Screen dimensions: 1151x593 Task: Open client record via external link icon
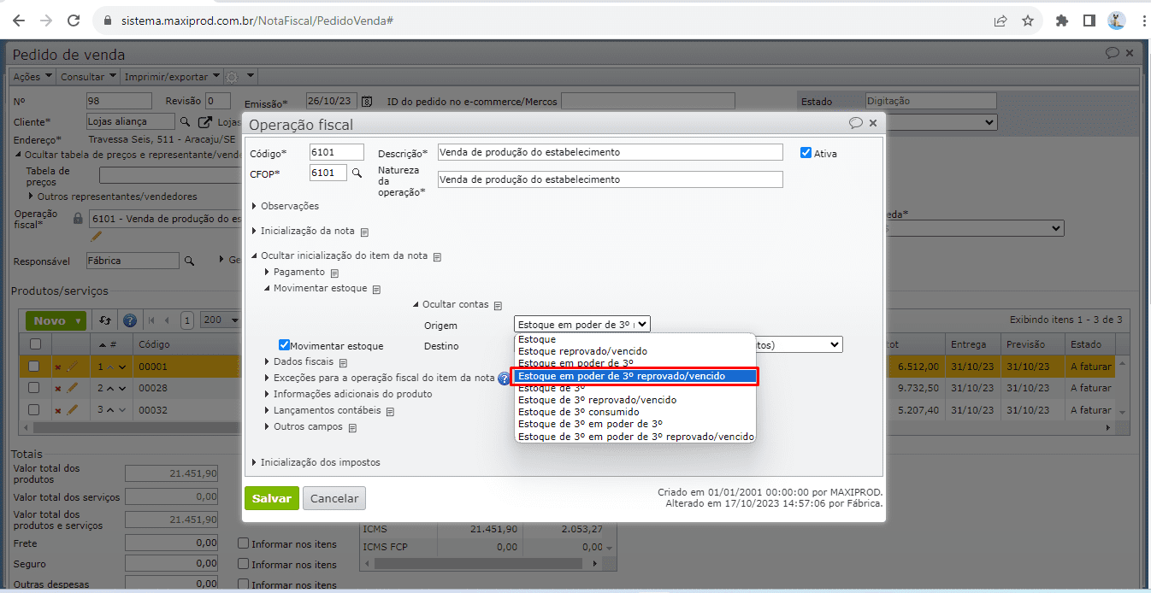[x=205, y=121]
